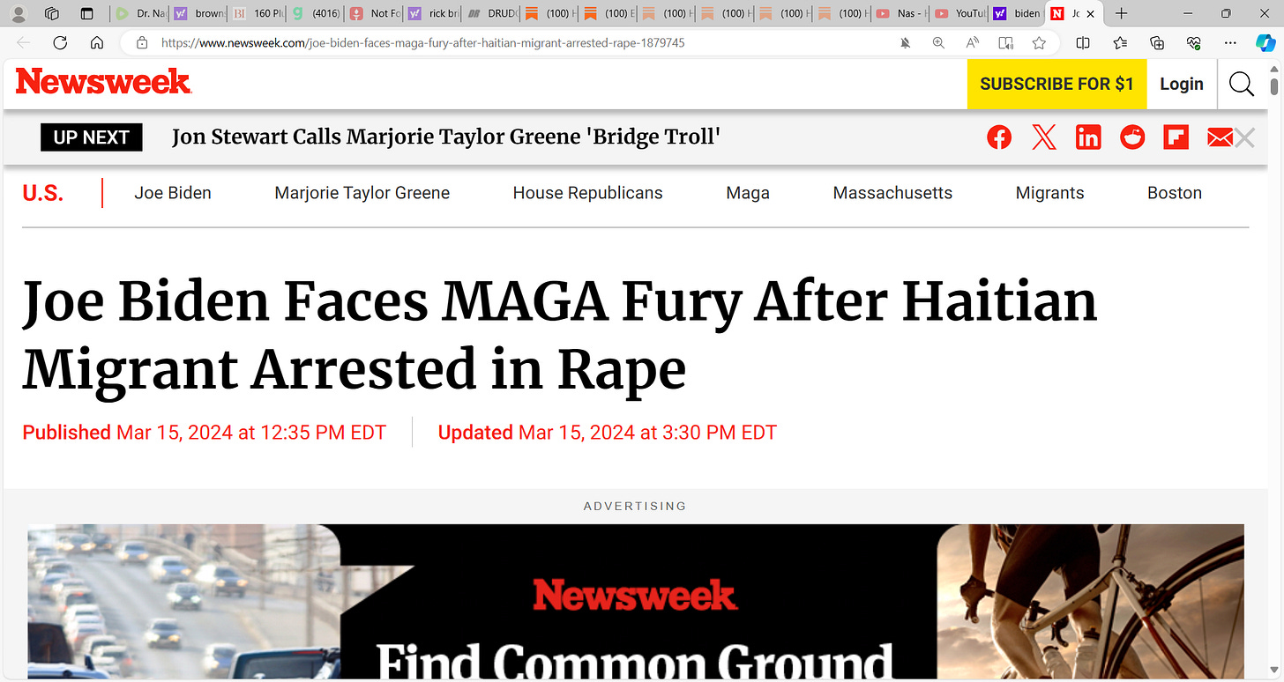Click the SUBSCRIBE FOR $1 button
The image size is (1284, 682).
[1056, 84]
